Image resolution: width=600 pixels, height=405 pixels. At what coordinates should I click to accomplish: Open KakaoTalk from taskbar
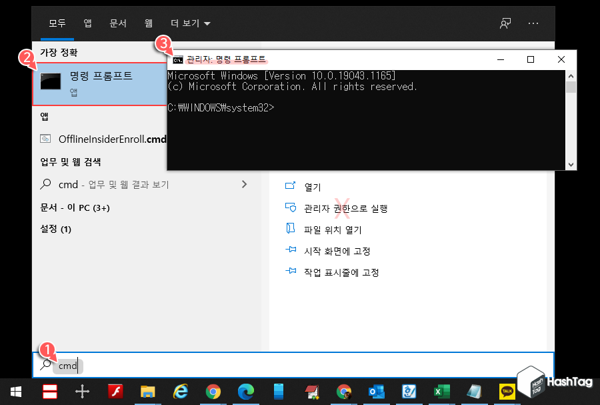507,392
